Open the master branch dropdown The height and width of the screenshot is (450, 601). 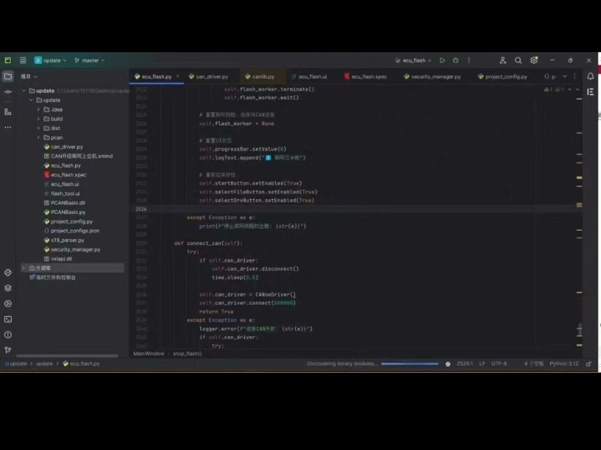click(x=90, y=60)
